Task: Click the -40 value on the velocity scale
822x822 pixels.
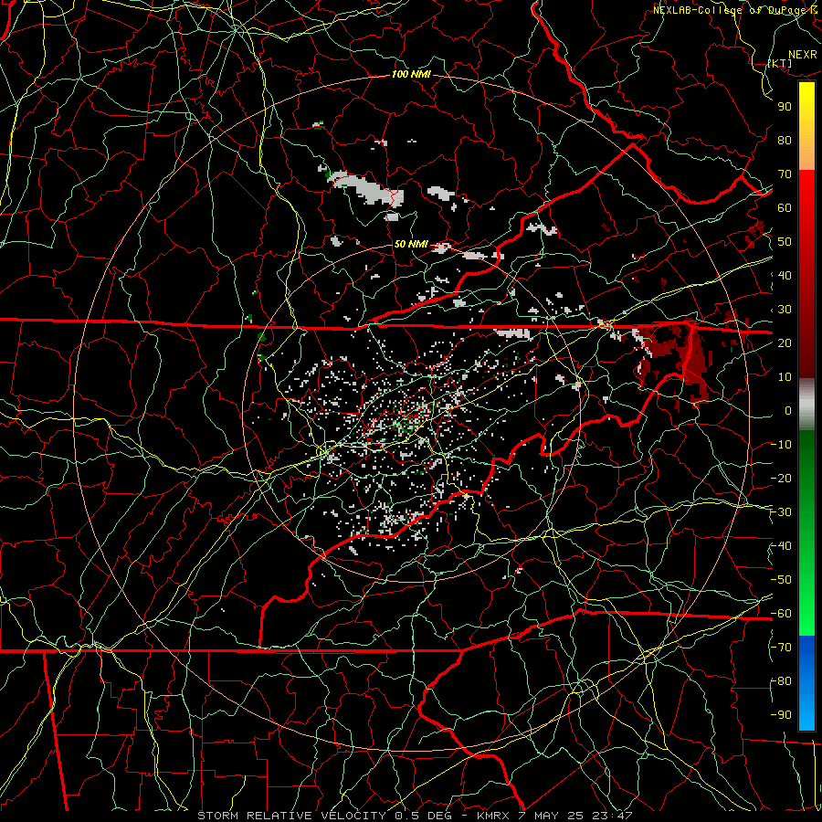Action: tap(781, 546)
